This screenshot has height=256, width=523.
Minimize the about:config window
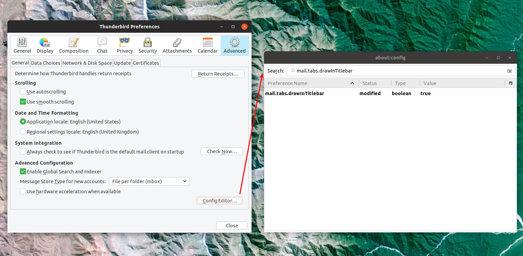pos(487,58)
